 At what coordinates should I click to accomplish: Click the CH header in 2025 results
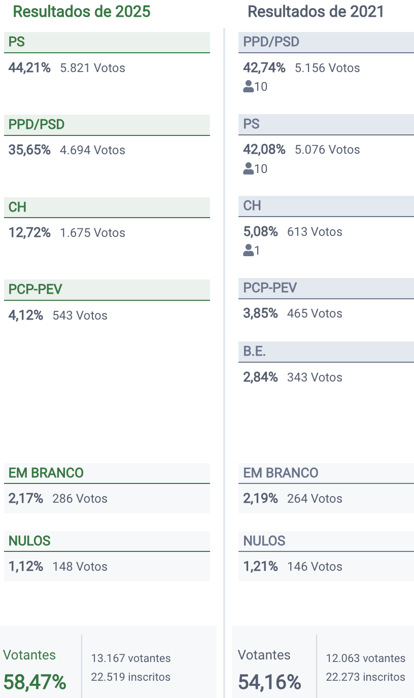[107, 207]
